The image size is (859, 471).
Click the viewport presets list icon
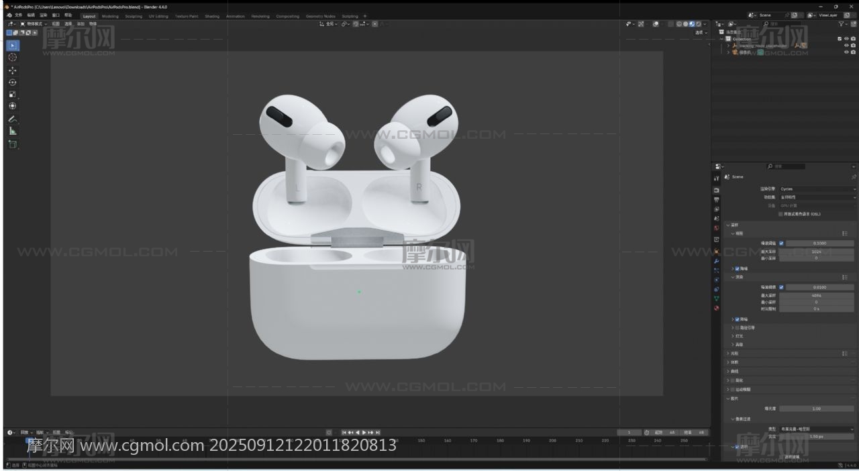tap(845, 233)
